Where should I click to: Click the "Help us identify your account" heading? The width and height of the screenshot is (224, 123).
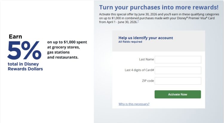pos(145,38)
